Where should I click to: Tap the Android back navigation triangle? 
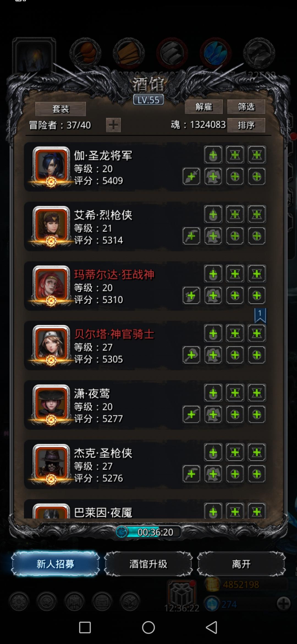pos(212,627)
